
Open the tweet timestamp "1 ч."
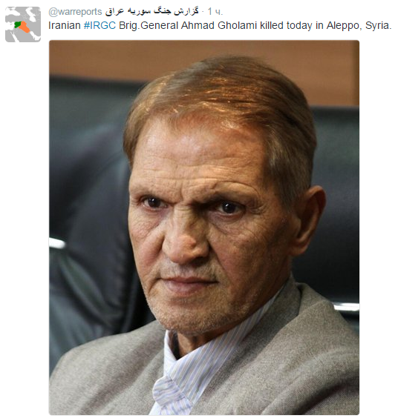point(215,11)
